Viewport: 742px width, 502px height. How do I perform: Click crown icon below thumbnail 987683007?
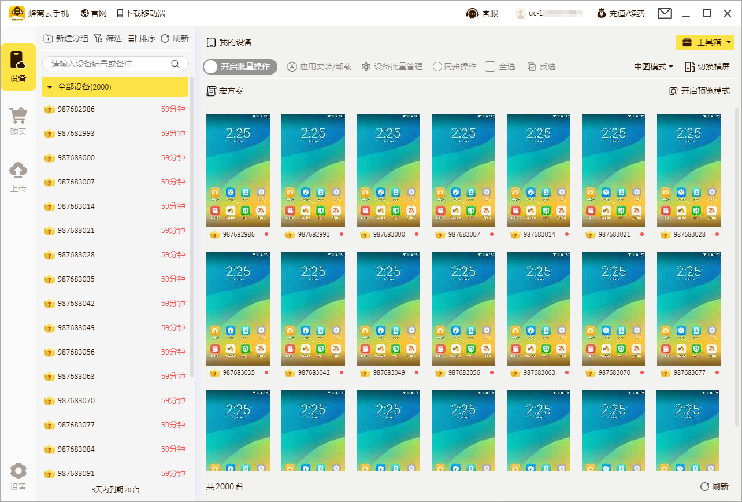(440, 235)
